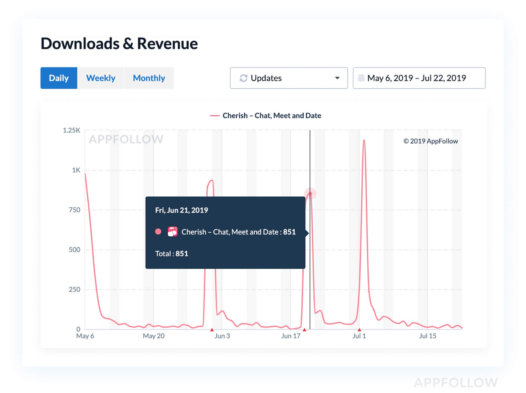Screen dimensions: 526x393
Task: Click highlighted data point on Jun 21
Action: pyautogui.click(x=310, y=194)
